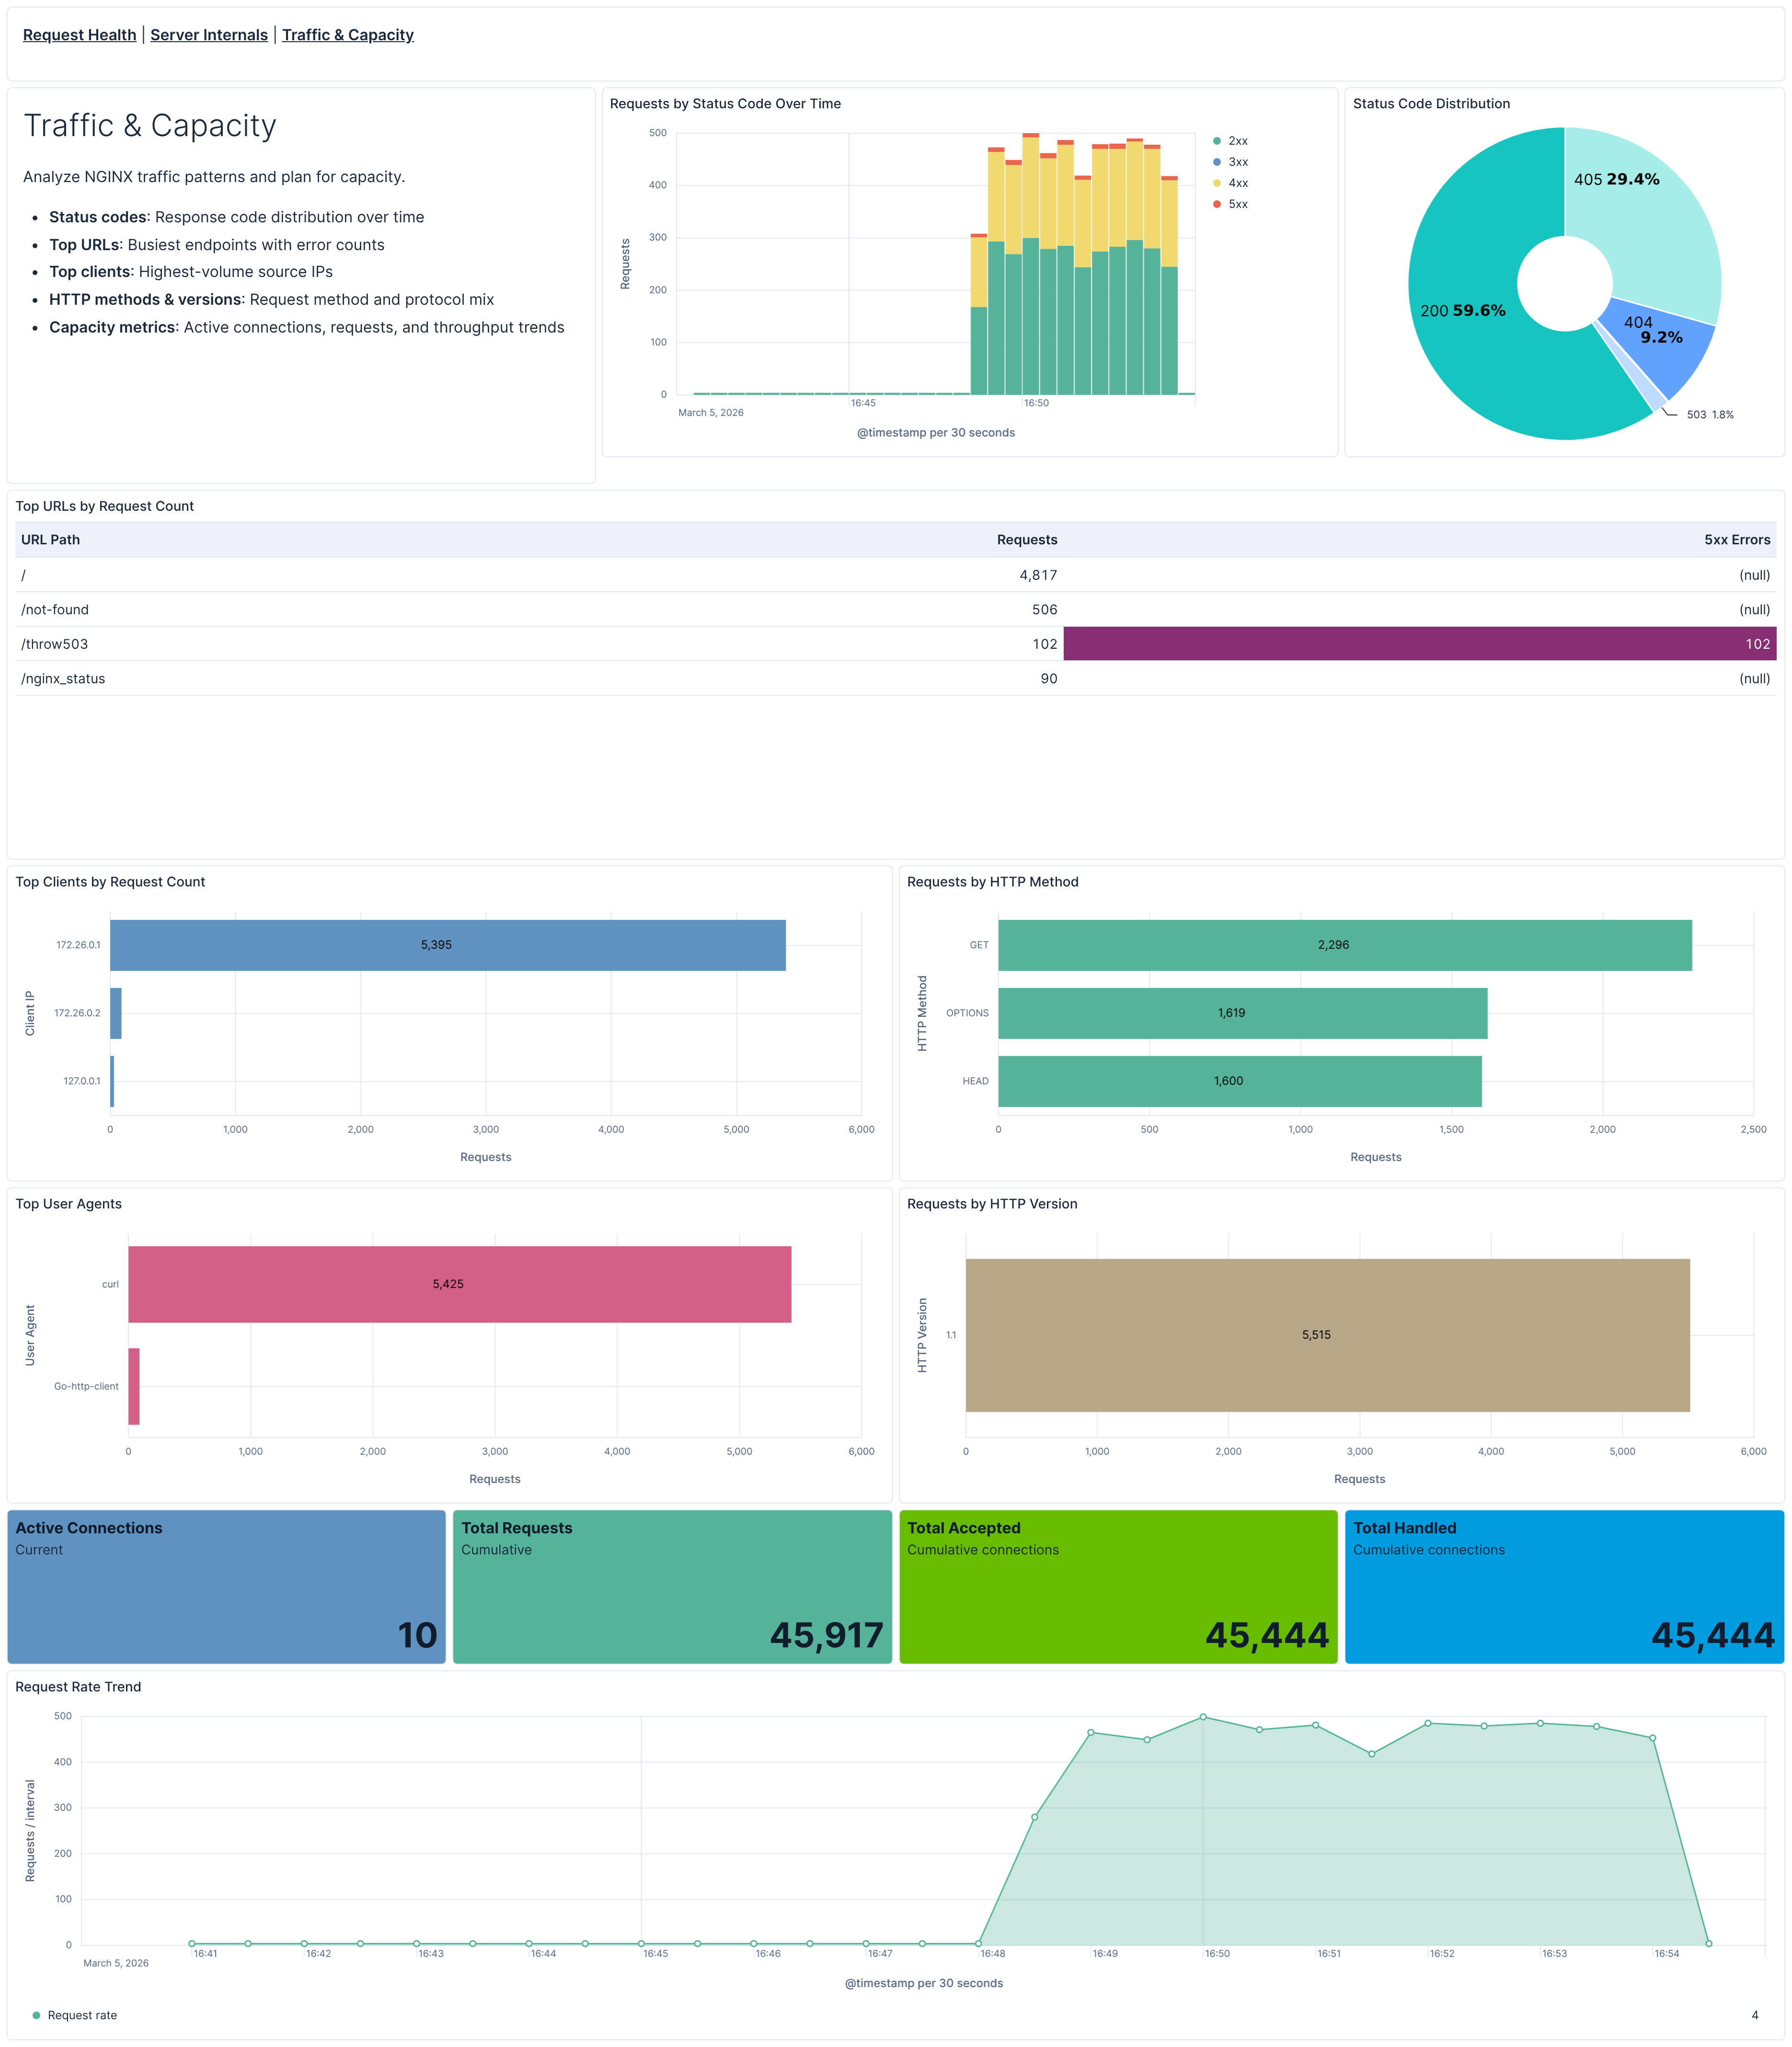Click the 4xx legend dot icon

1217,183
